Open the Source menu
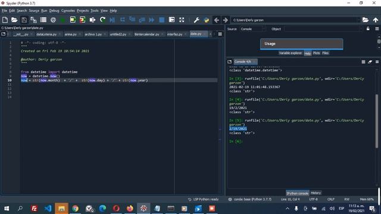Viewport: 381px width, 214px height. [34, 11]
